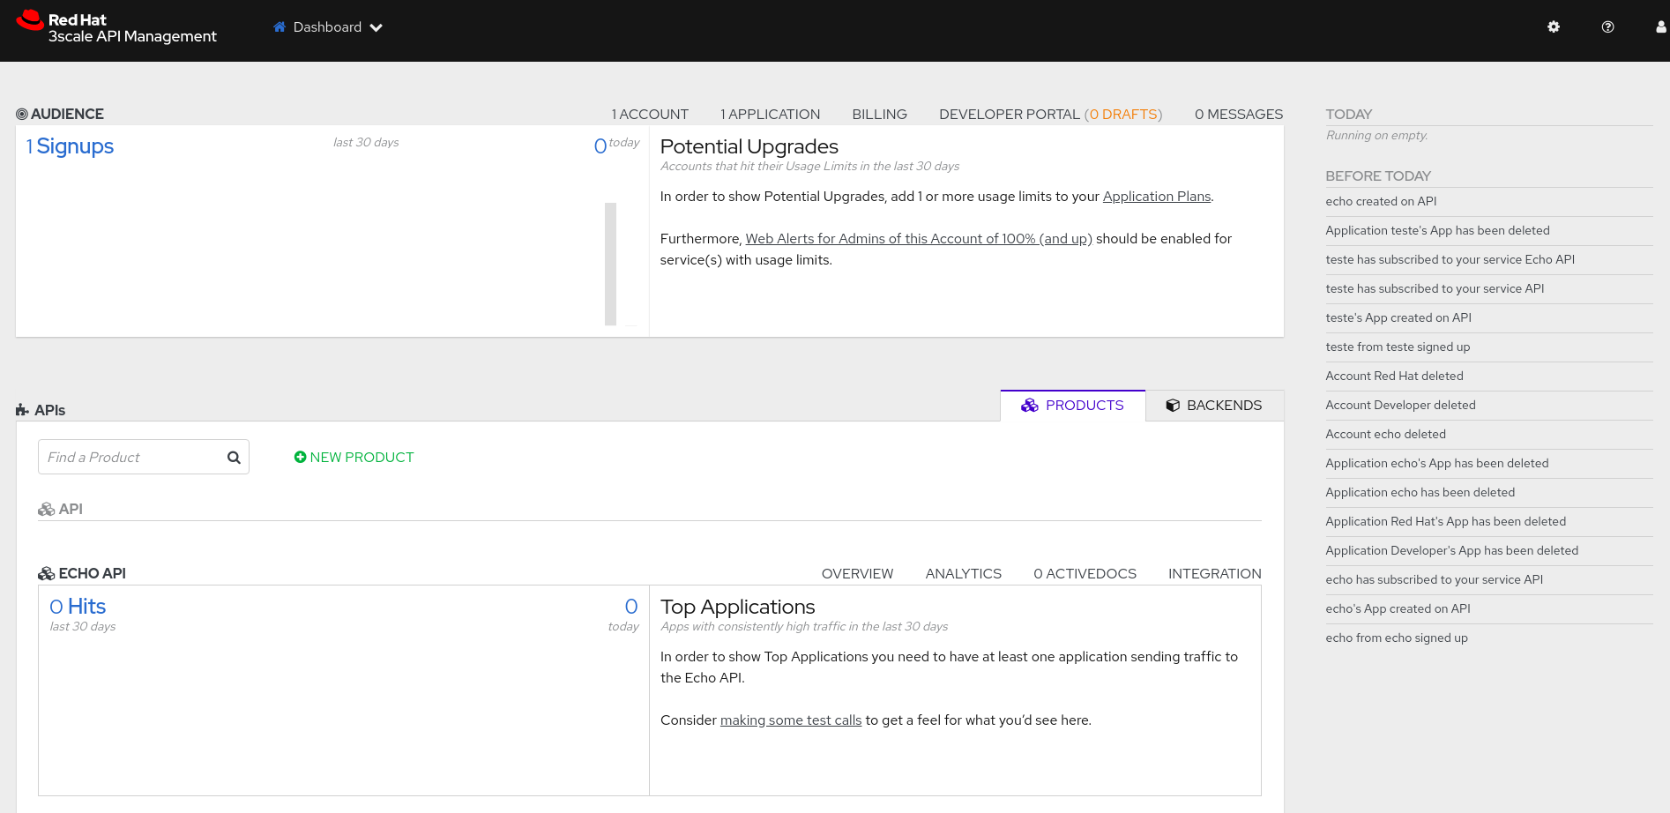
Task: Open Echo API Overview
Action: click(x=857, y=574)
